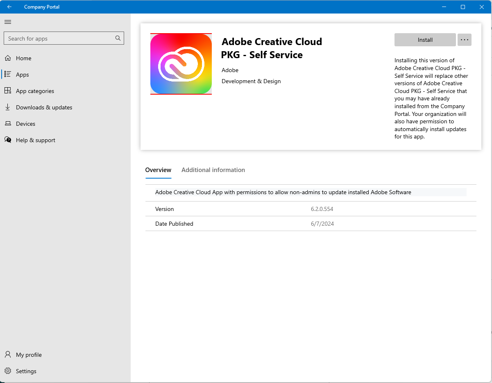Viewport: 492px width, 383px height.
Task: Open Apps in the sidebar
Action: tap(66, 75)
